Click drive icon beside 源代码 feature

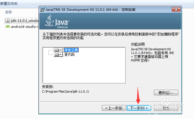point(57,55)
